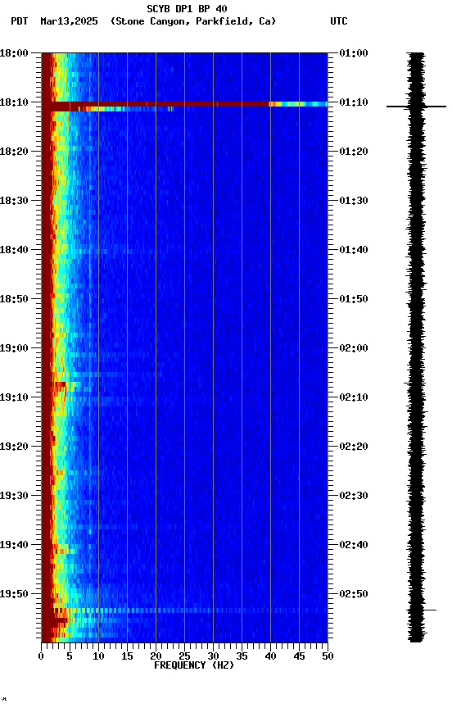This screenshot has height=708, width=452.
Task: Click the title text SCYB DP1 BP 40
Action: pyautogui.click(x=187, y=9)
